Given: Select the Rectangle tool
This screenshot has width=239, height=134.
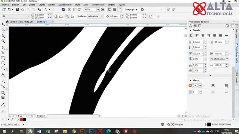Looking at the screenshot, I should coord(3,58).
